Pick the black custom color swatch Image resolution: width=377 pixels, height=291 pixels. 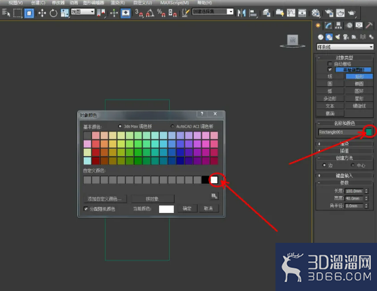[205, 180]
